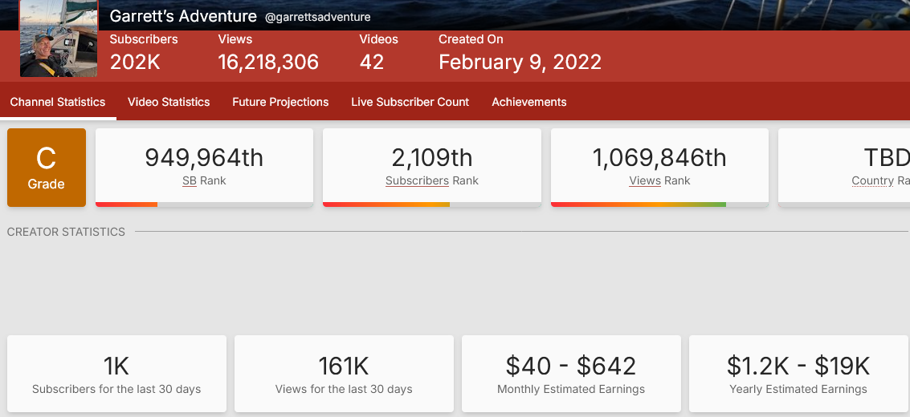Click the Garrett's Adventure channel title

pos(183,16)
